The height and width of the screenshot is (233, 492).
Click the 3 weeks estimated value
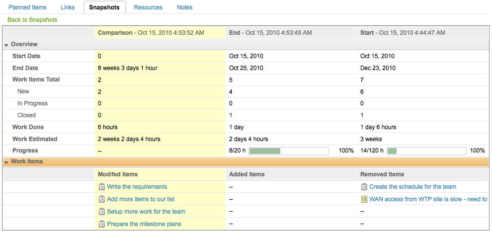pos(371,139)
